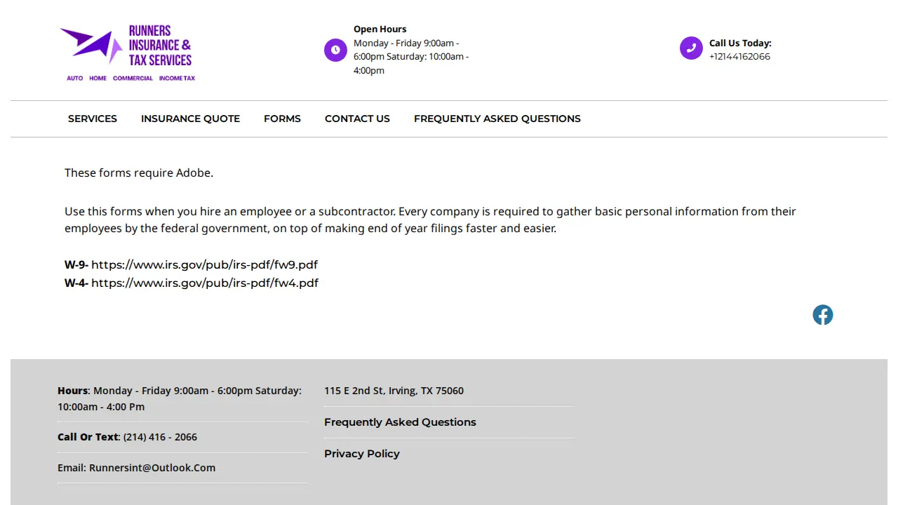
Task: Click the Call Us Today label
Action: (740, 43)
